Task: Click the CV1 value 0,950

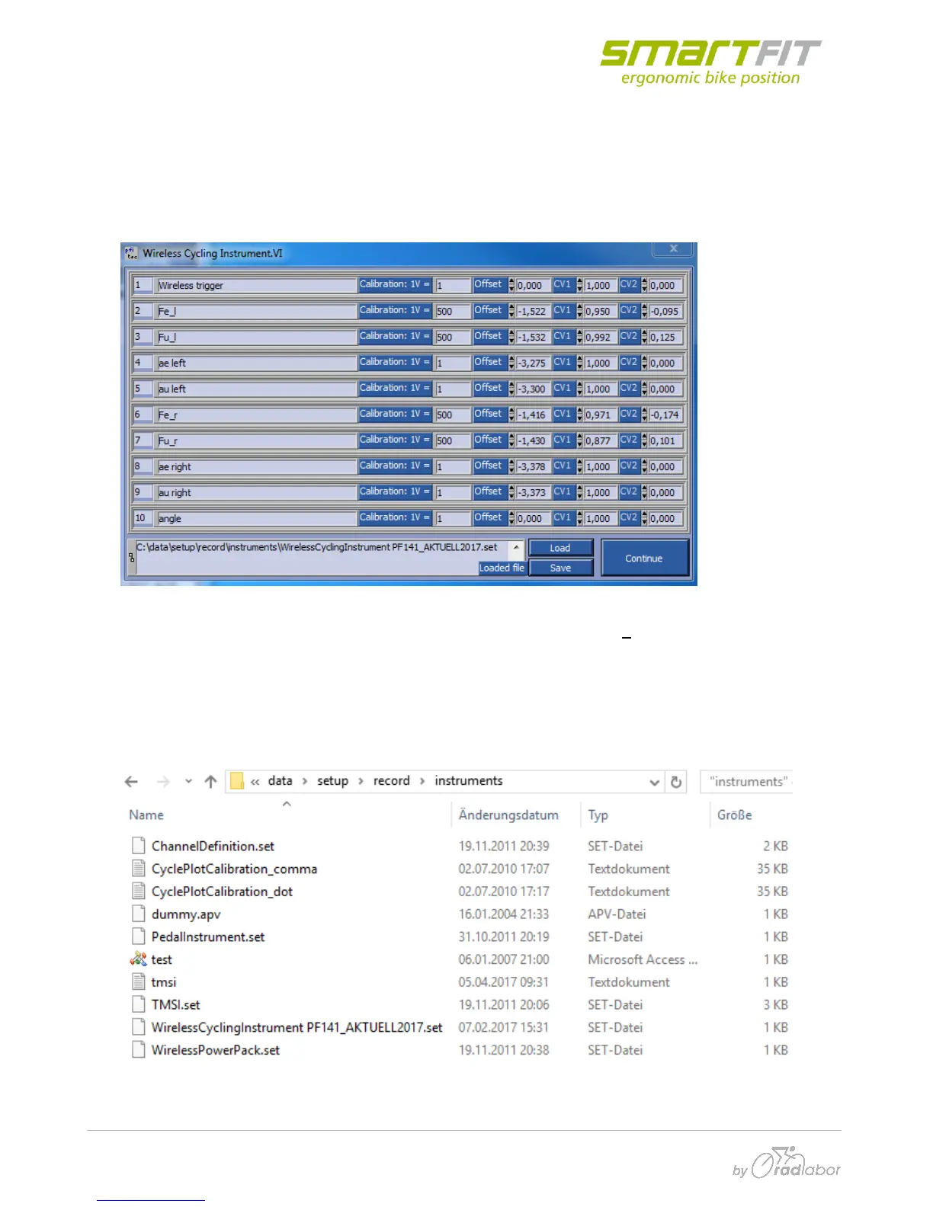Action: (600, 312)
